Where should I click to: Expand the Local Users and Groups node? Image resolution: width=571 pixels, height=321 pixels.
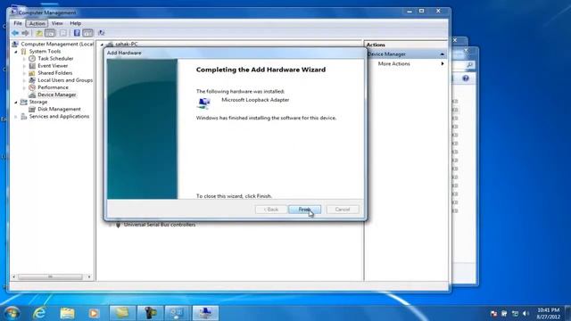click(x=24, y=80)
